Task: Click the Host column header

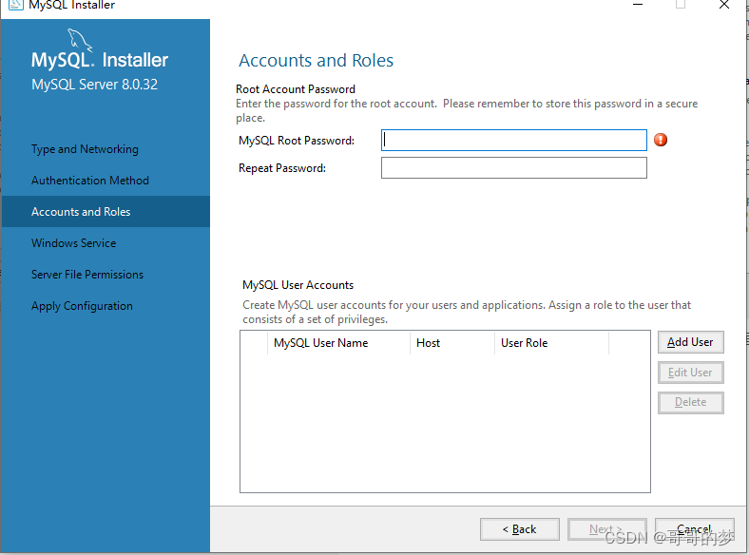Action: click(452, 343)
